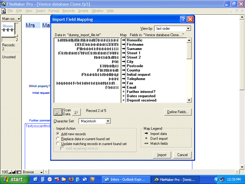This screenshot has height=184, width=245.
Task: Open the Main scr... layout dropdown
Action: pos(11,19)
